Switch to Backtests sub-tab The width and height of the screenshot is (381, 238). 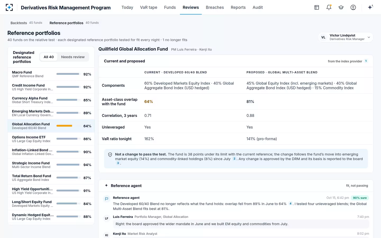coord(26,23)
